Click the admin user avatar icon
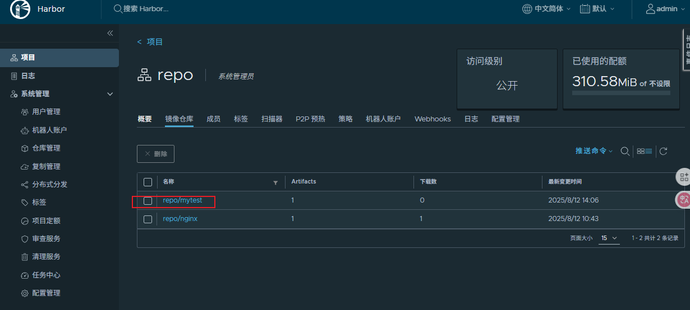 point(651,9)
